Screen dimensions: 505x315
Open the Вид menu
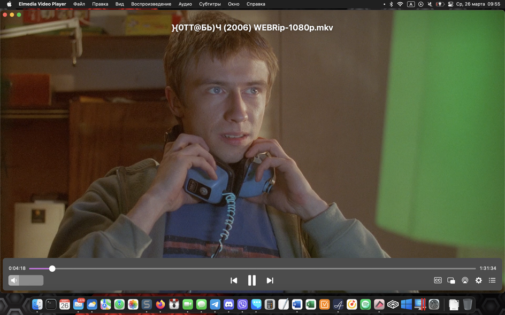click(119, 4)
